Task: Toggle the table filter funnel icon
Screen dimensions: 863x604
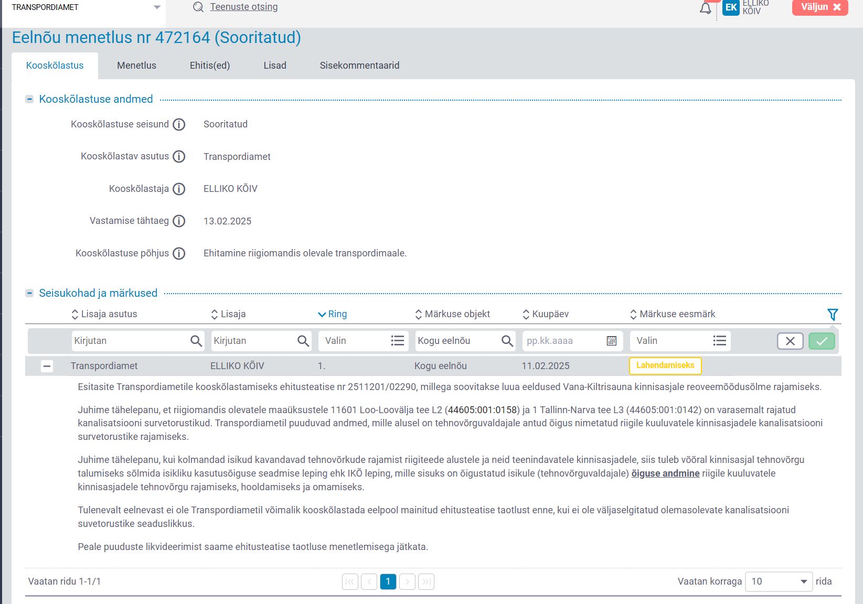Action: [832, 315]
